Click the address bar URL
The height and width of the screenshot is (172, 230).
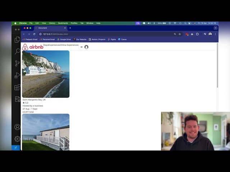pyautogui.click(x=55, y=34)
